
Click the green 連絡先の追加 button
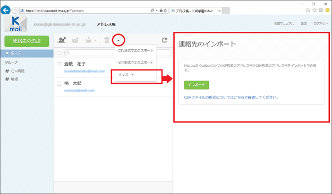coord(27,41)
